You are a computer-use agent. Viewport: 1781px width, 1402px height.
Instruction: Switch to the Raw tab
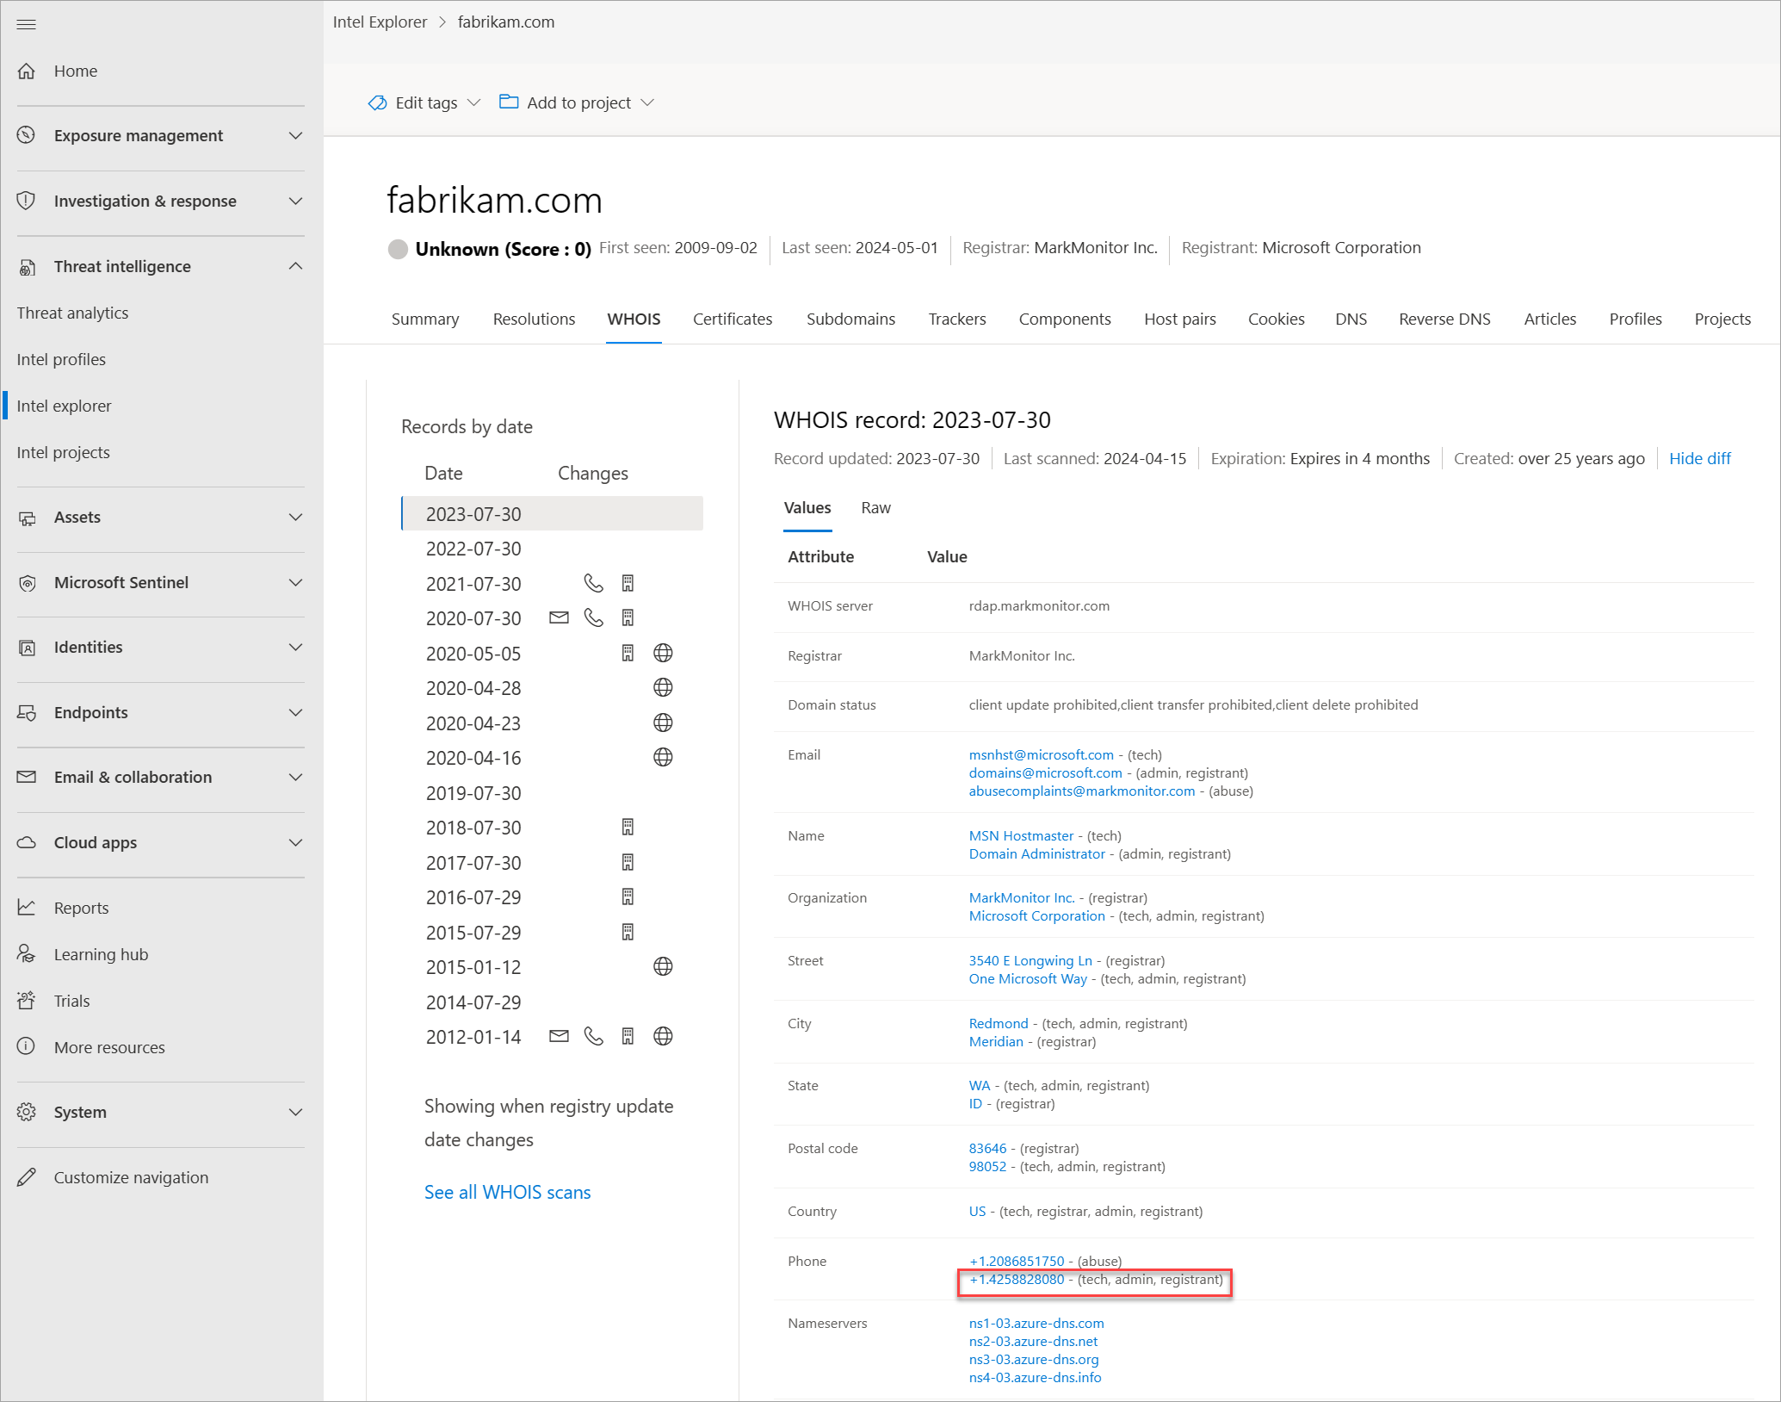875,507
